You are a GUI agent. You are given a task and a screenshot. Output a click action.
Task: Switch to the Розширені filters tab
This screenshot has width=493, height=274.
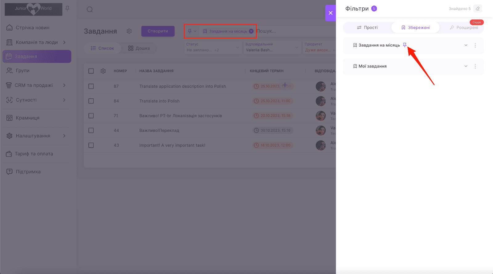pos(464,28)
